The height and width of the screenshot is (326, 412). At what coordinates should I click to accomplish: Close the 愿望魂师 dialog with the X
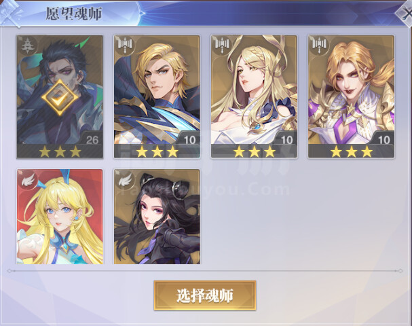tap(405, 14)
